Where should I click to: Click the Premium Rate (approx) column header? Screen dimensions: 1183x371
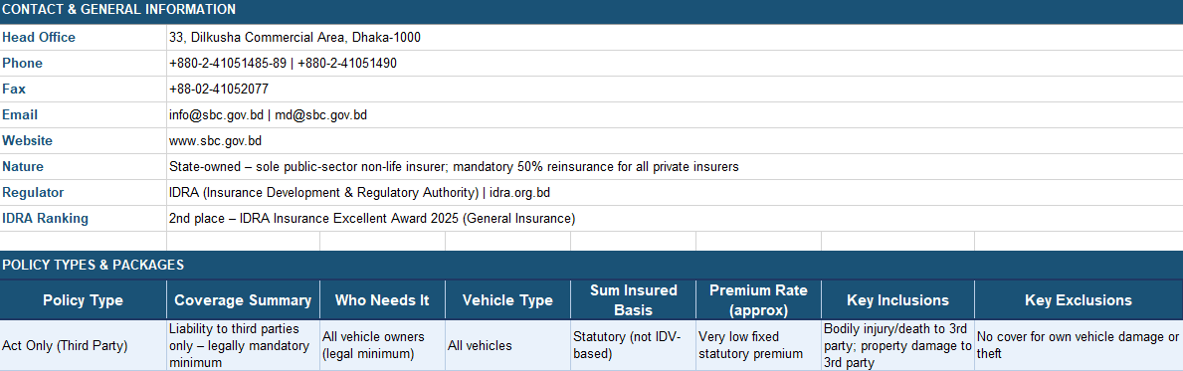pyautogui.click(x=758, y=300)
